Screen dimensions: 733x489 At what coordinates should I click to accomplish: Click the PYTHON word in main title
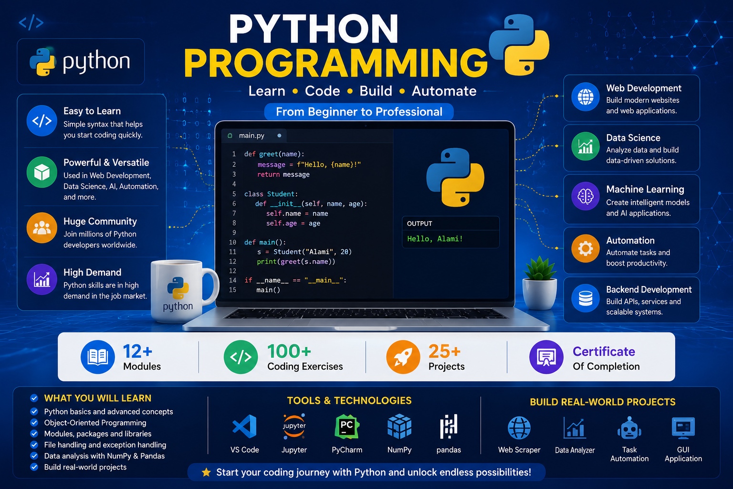click(x=314, y=29)
